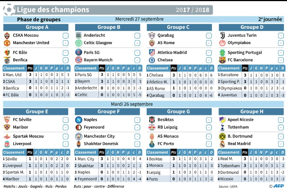This screenshot has width=287, height=191.
Task: Click the score box beside Tottenham
Action: click(x=281, y=127)
